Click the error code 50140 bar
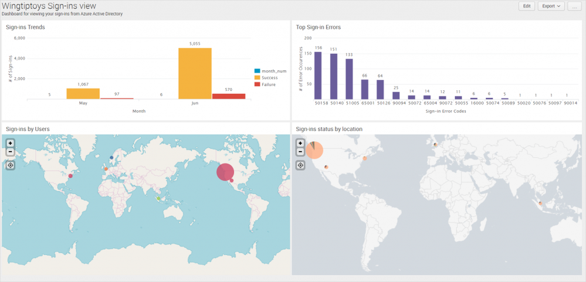 pos(334,77)
